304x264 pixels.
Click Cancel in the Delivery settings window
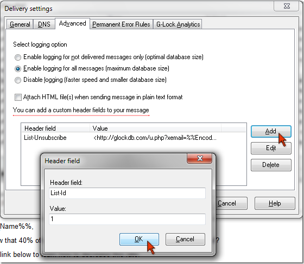(231, 203)
